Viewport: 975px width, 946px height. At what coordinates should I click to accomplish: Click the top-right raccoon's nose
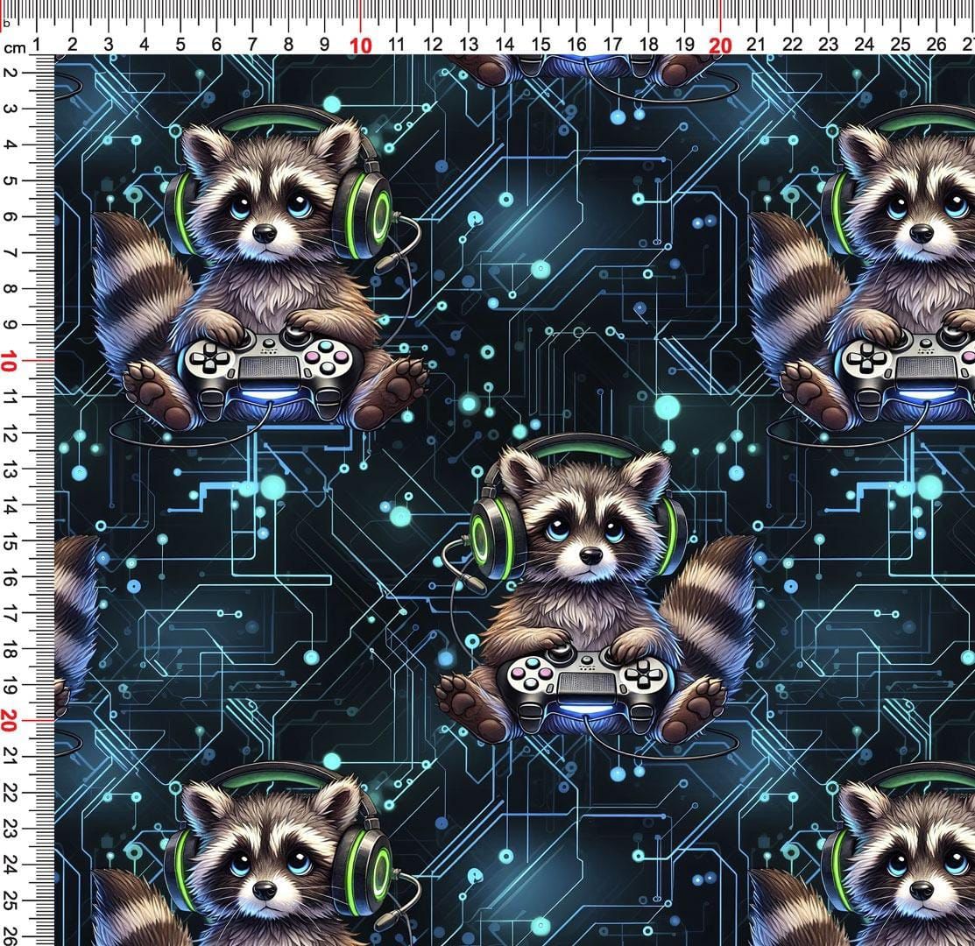tap(921, 234)
